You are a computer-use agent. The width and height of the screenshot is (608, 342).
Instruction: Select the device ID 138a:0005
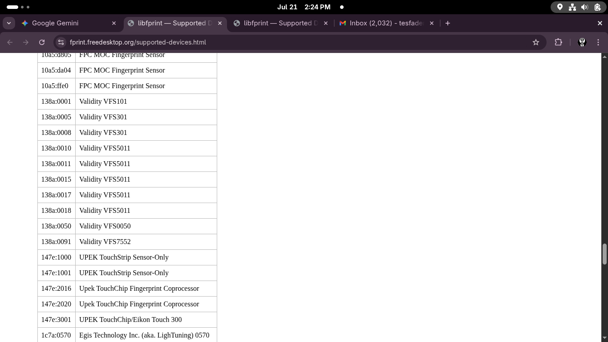(56, 117)
